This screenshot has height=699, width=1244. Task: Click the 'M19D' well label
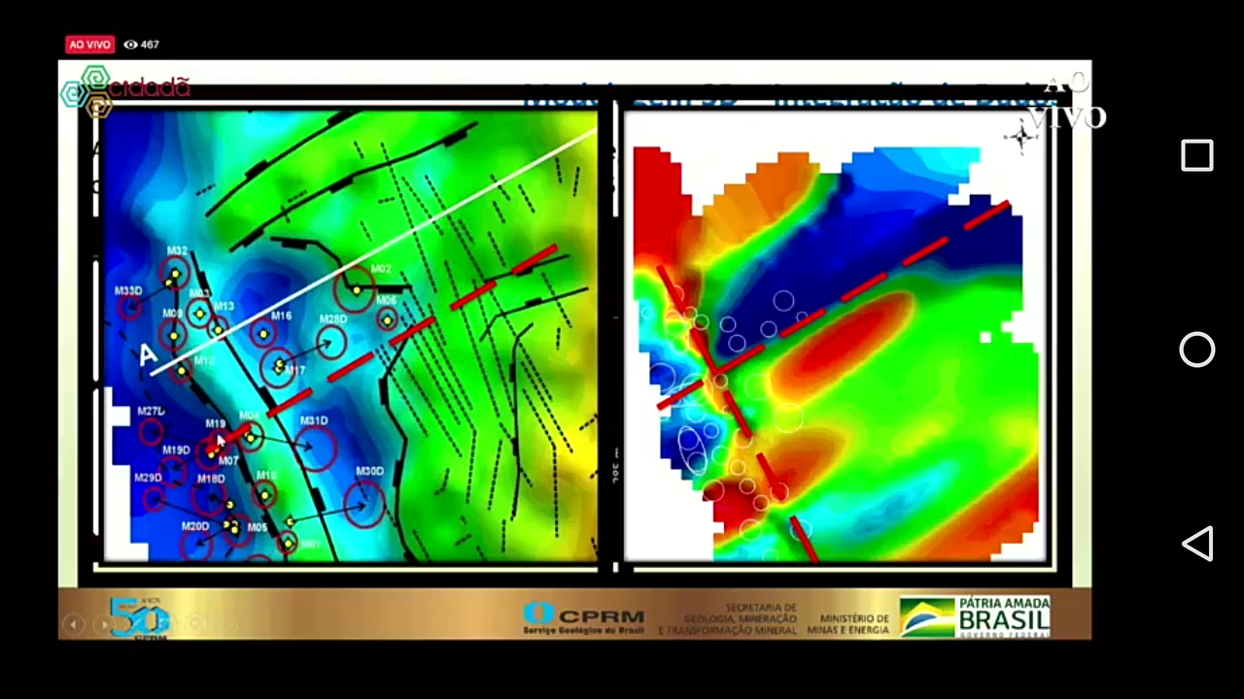click(x=176, y=450)
